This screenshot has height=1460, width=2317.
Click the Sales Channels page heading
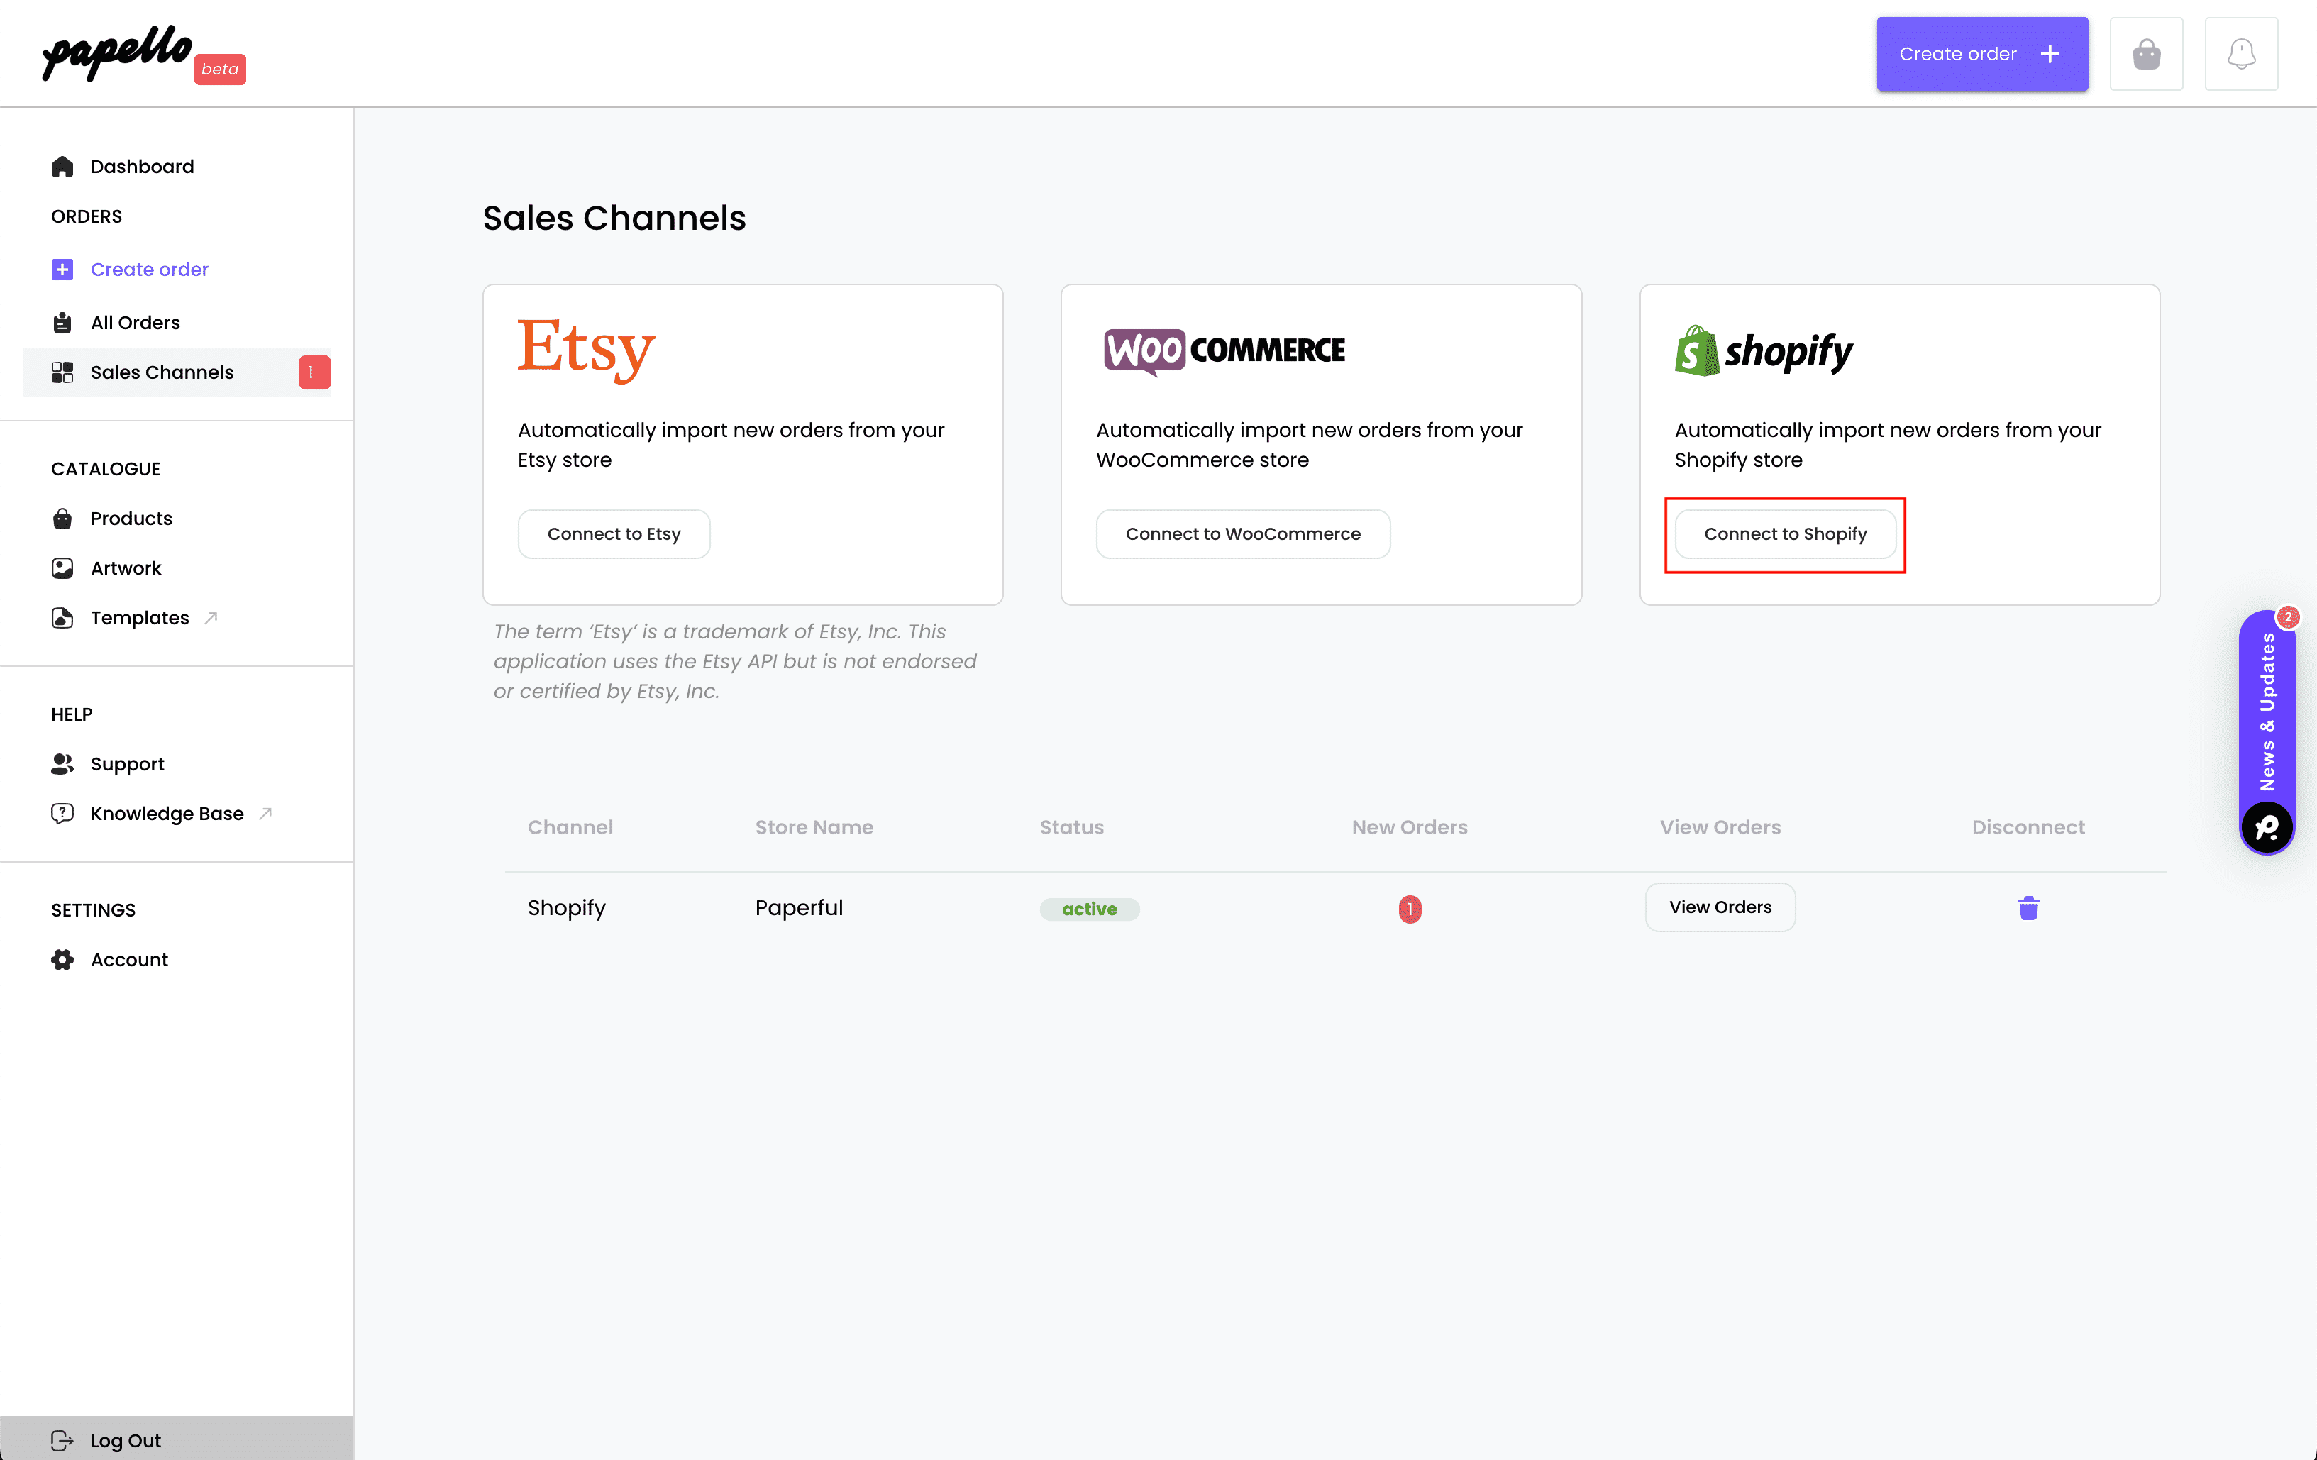coord(614,219)
